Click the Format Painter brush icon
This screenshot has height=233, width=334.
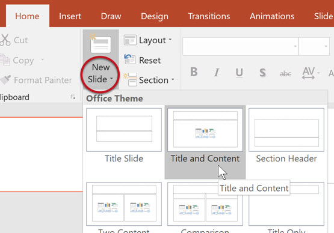click(5, 80)
